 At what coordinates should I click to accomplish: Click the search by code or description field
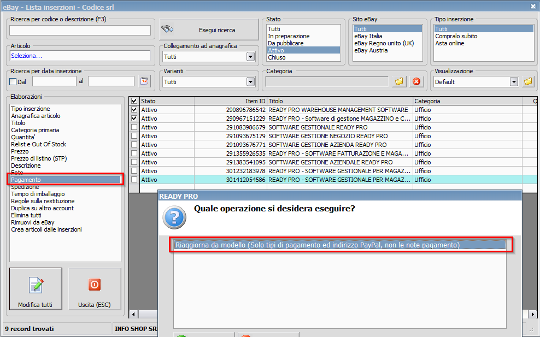tap(80, 30)
